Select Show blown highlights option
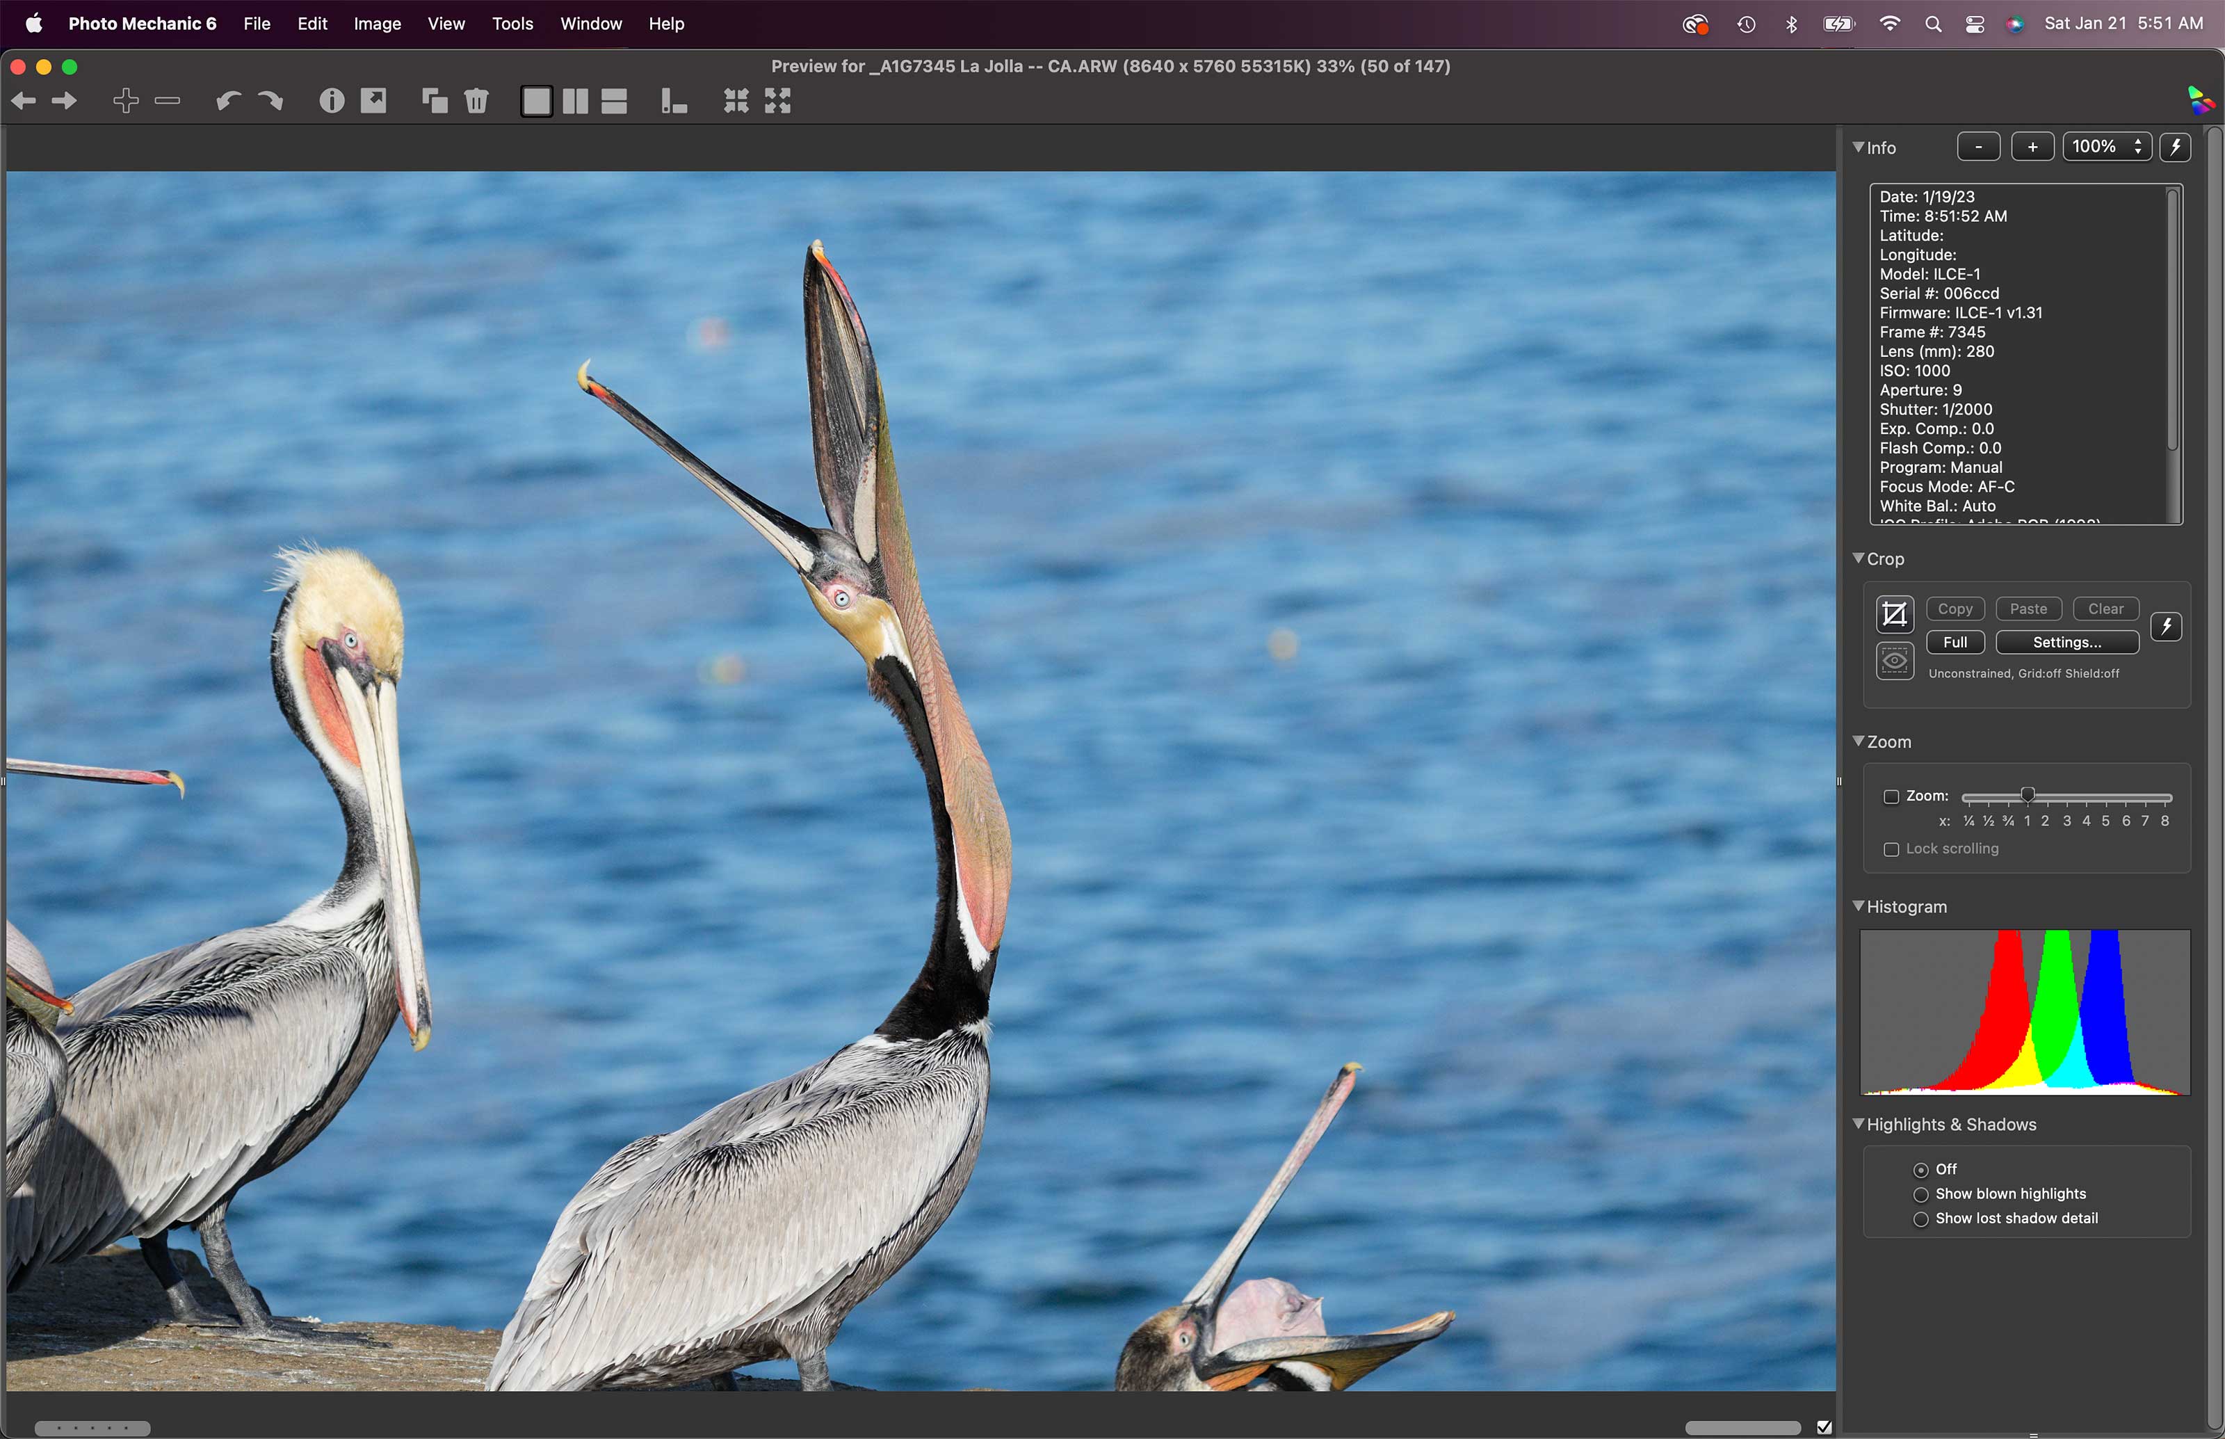Image resolution: width=2225 pixels, height=1439 pixels. click(x=1920, y=1194)
